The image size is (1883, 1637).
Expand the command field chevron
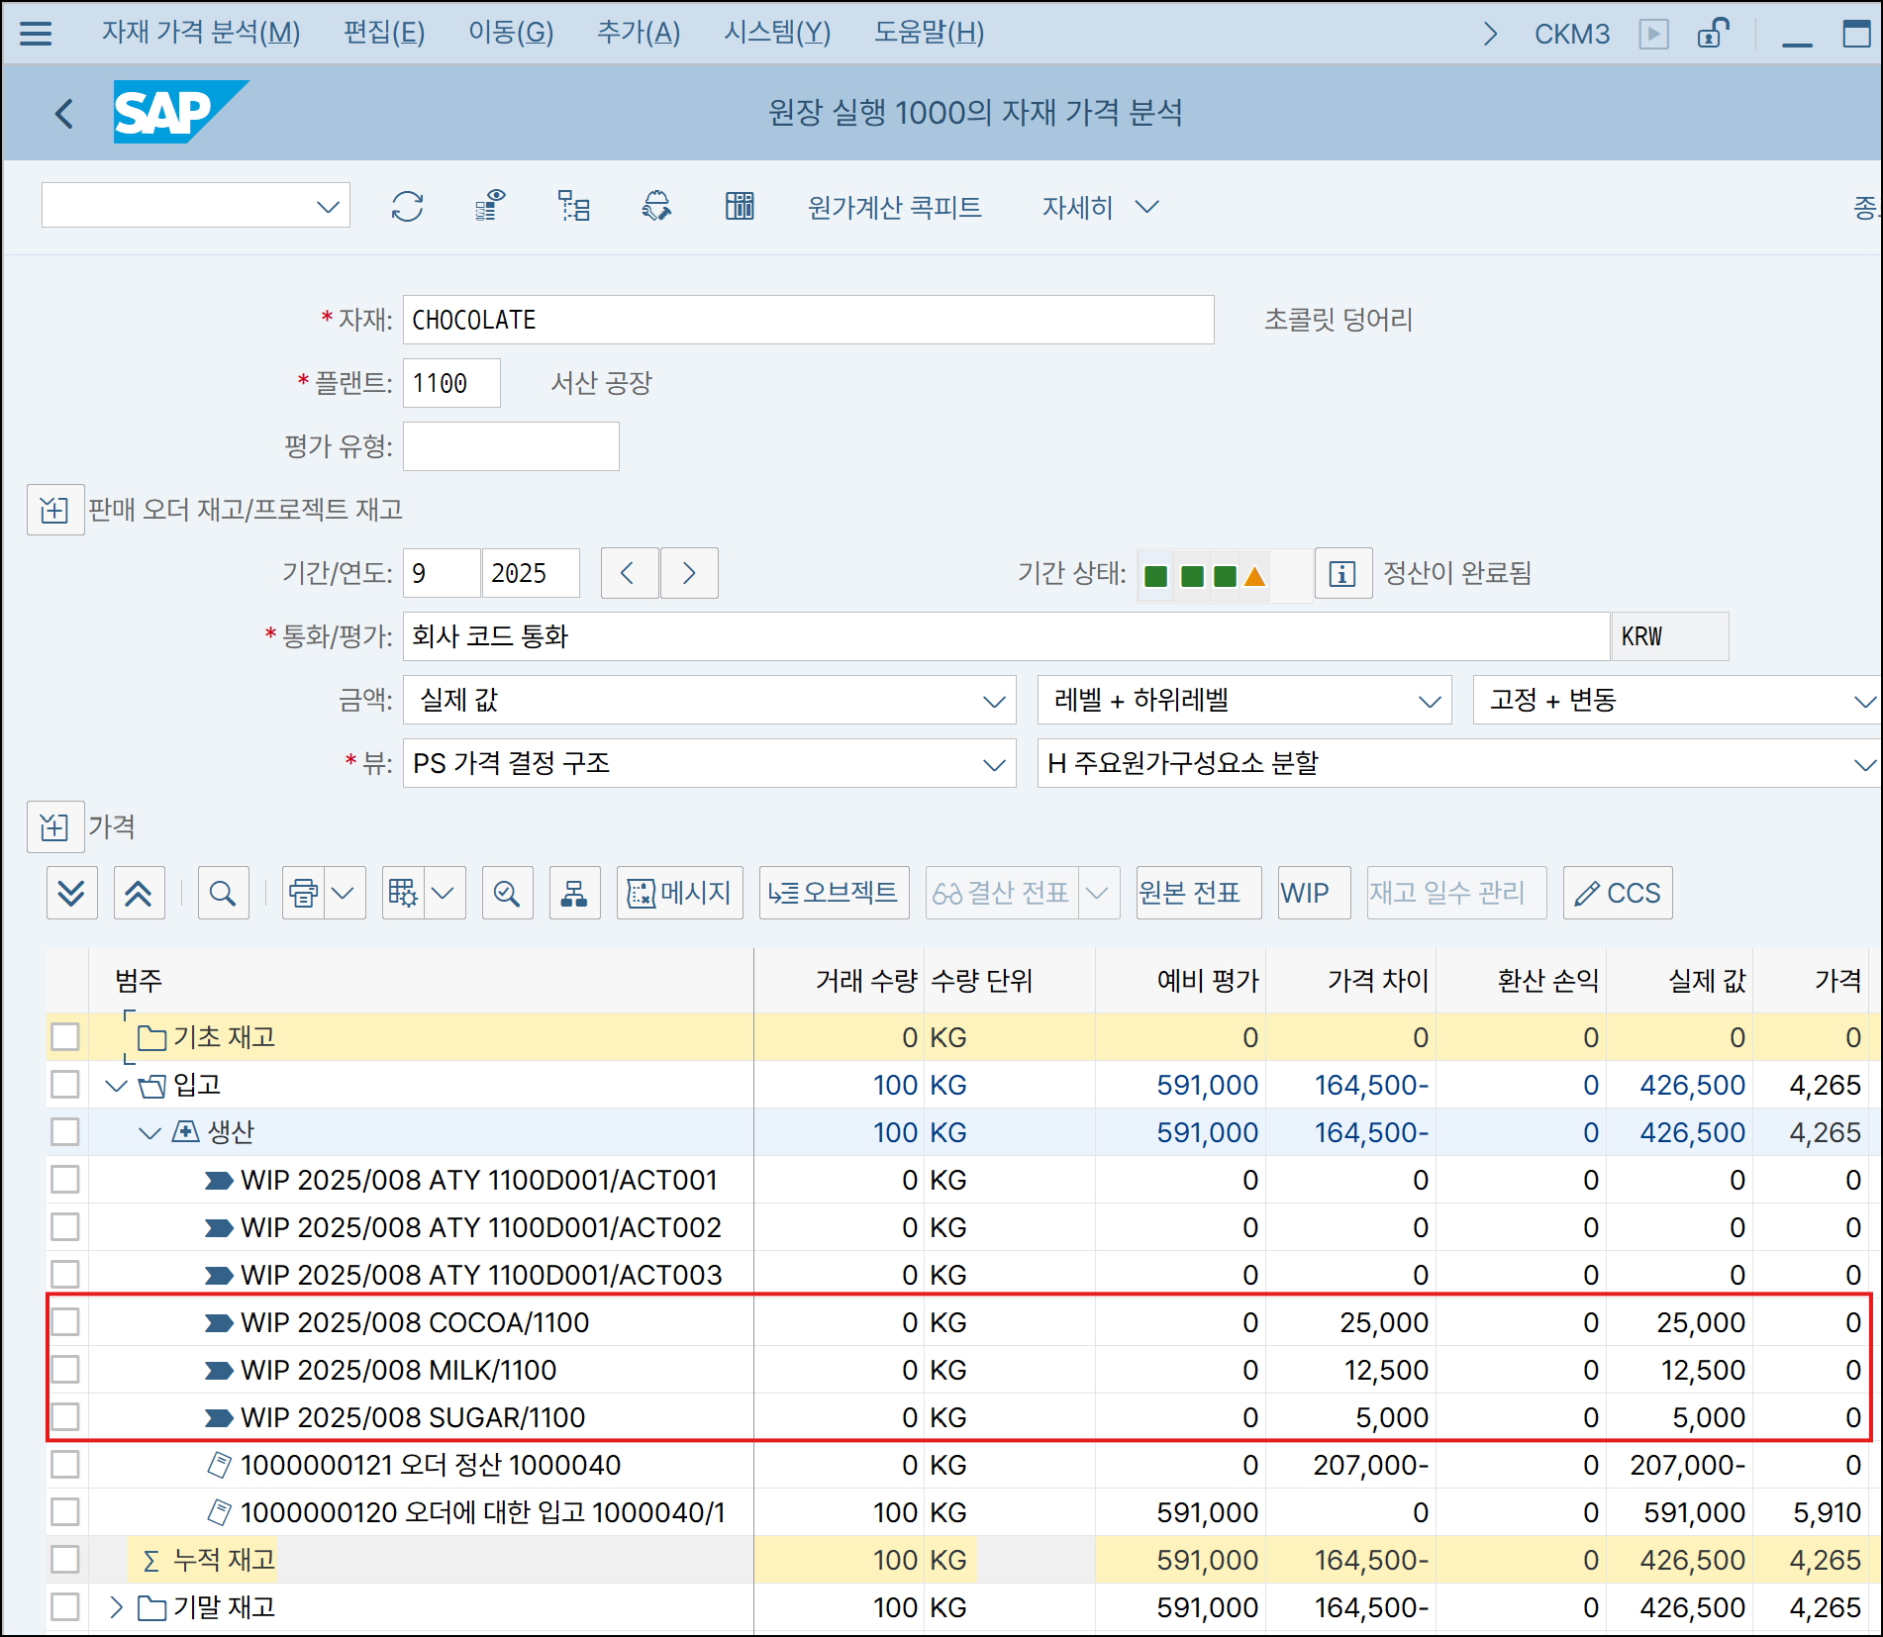[1491, 35]
